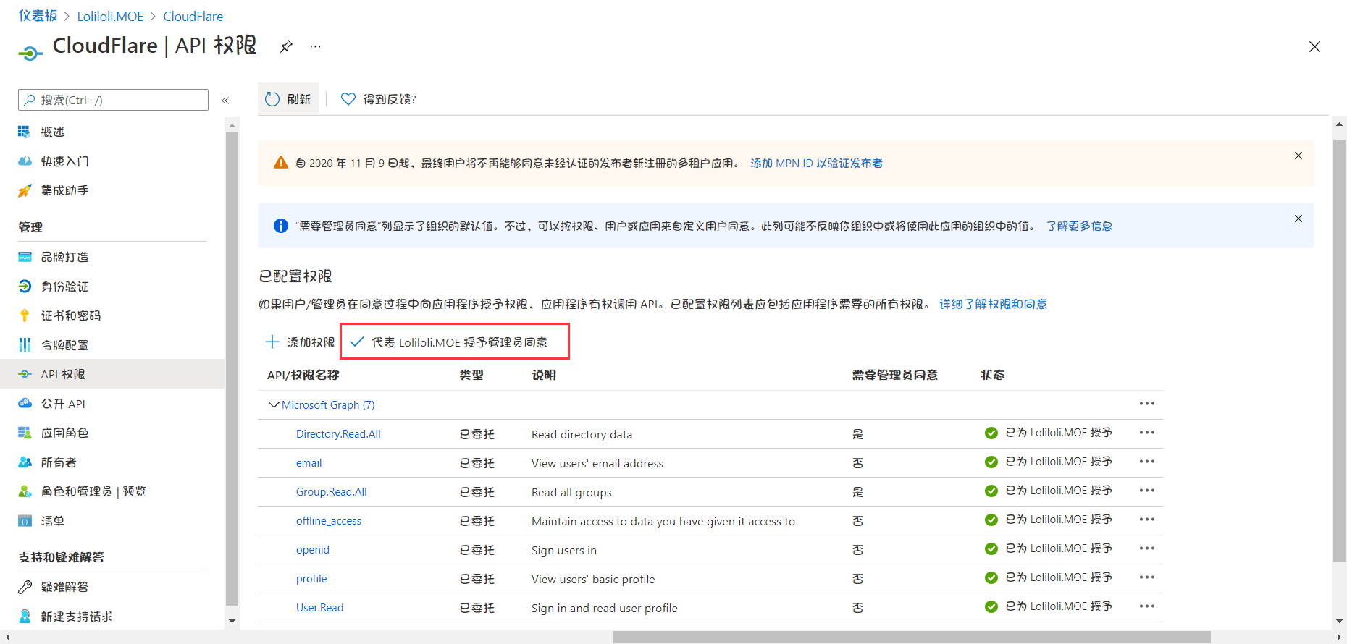This screenshot has height=644, width=1347.
Task: Select API 权限 in sidebar
Action: pyautogui.click(x=112, y=374)
